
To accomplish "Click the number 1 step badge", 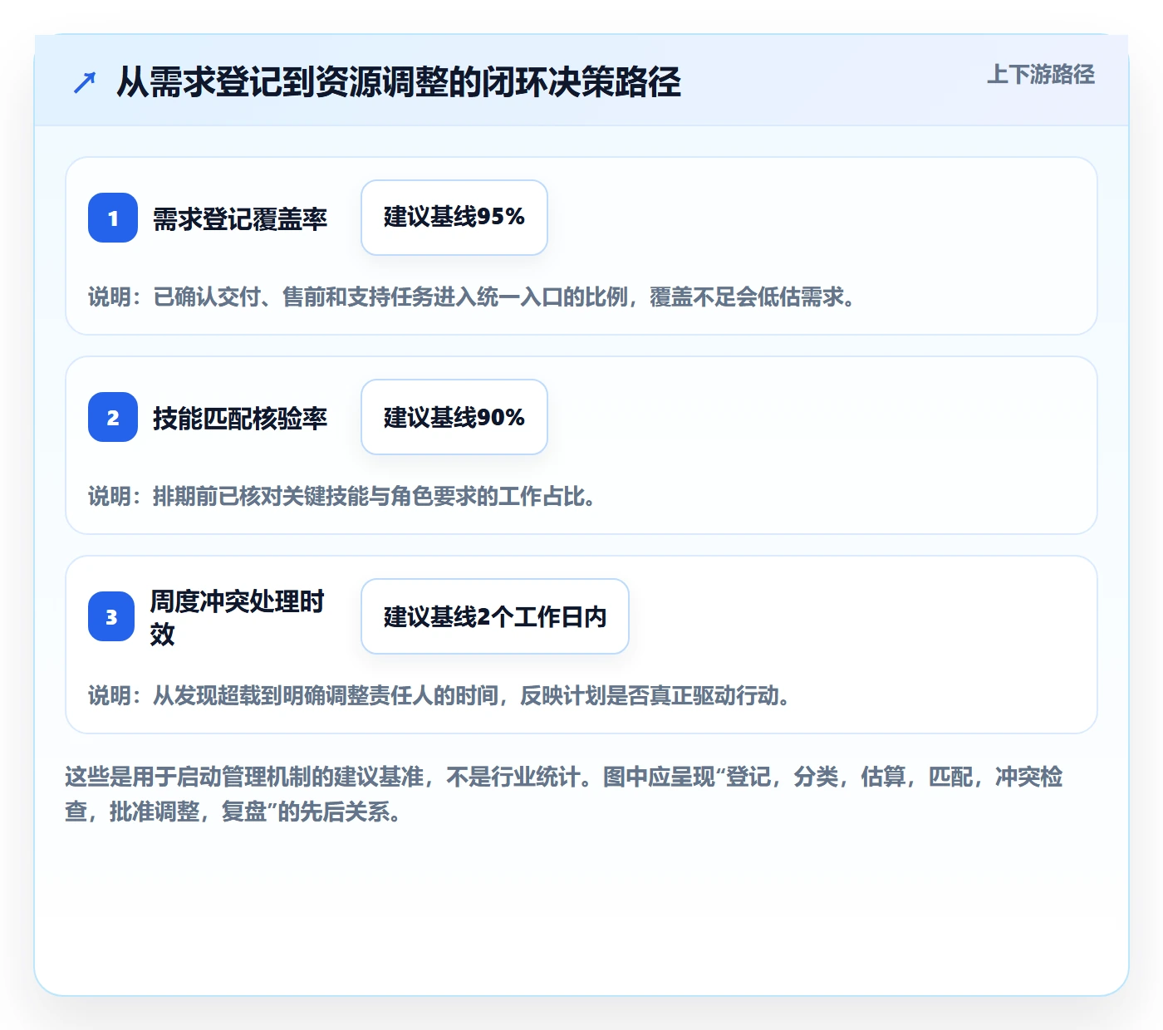I will coord(113,218).
